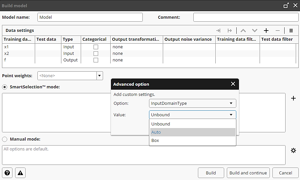Close the Build model window

(x=295, y=5)
